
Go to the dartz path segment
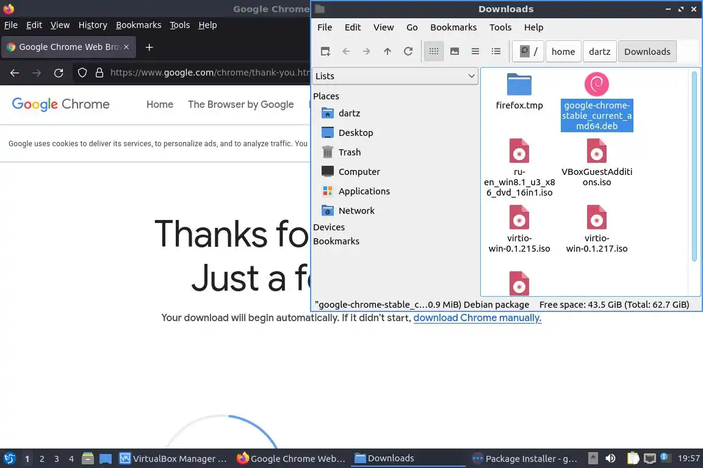click(x=599, y=52)
